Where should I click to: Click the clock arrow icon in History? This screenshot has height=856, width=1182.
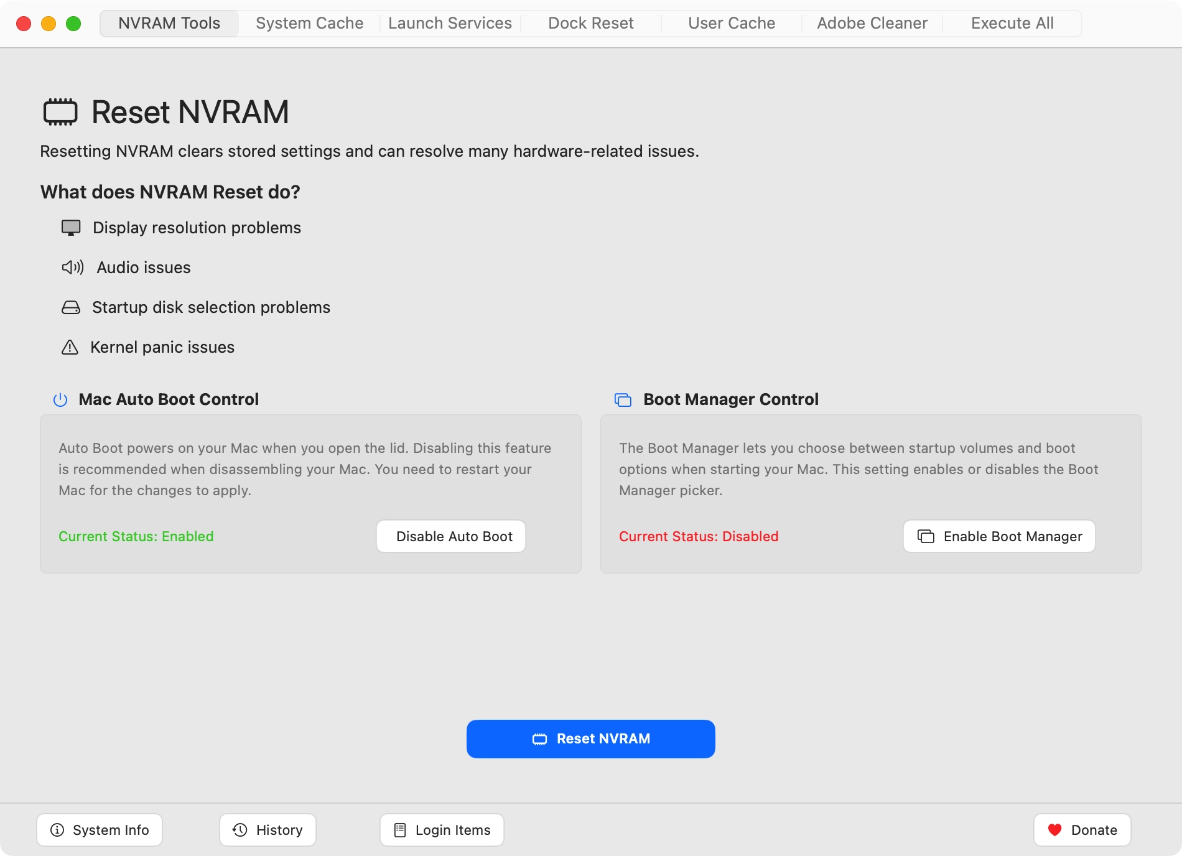[240, 830]
